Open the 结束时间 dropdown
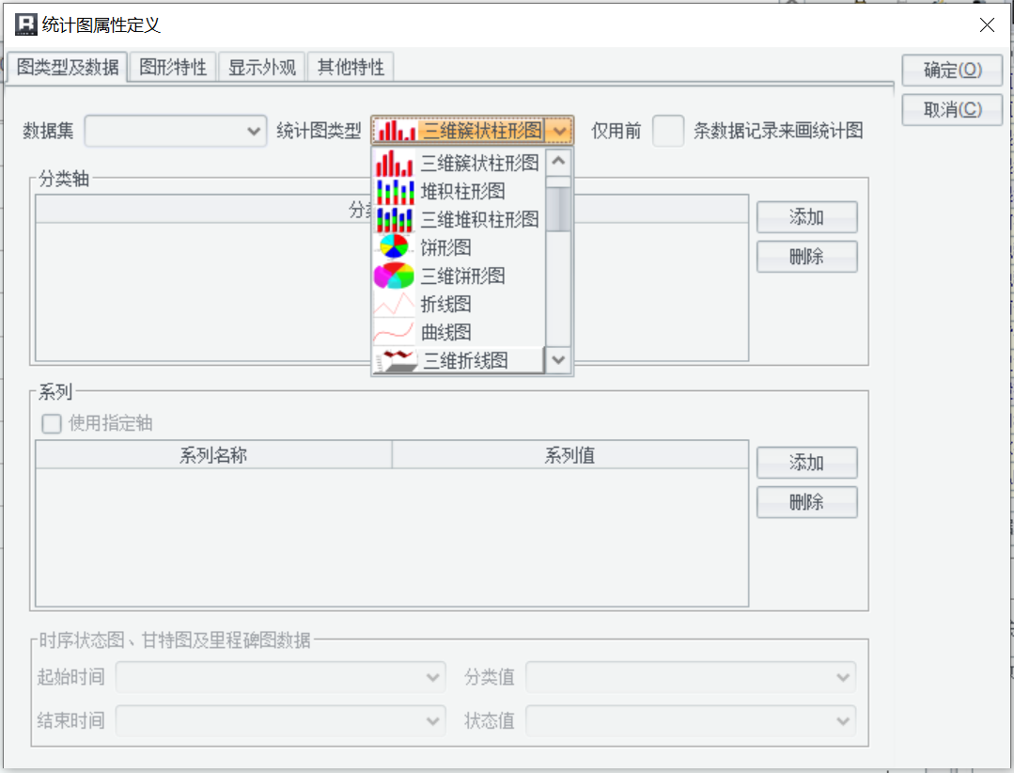The image size is (1014, 773). pos(281,720)
